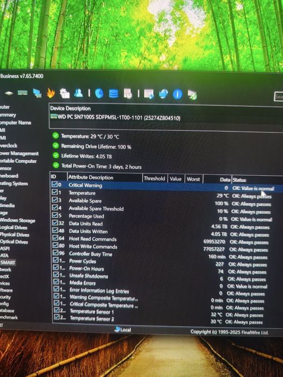
Task: Toggle checkbox for Data Units Read row
Action: [55, 222]
